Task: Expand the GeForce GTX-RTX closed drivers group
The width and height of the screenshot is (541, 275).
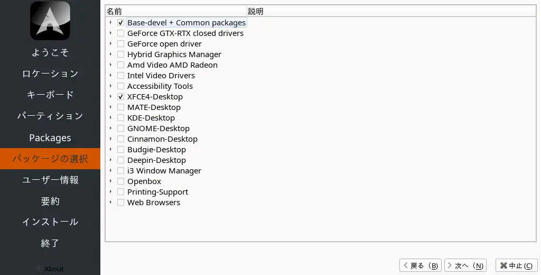Action: [x=110, y=33]
